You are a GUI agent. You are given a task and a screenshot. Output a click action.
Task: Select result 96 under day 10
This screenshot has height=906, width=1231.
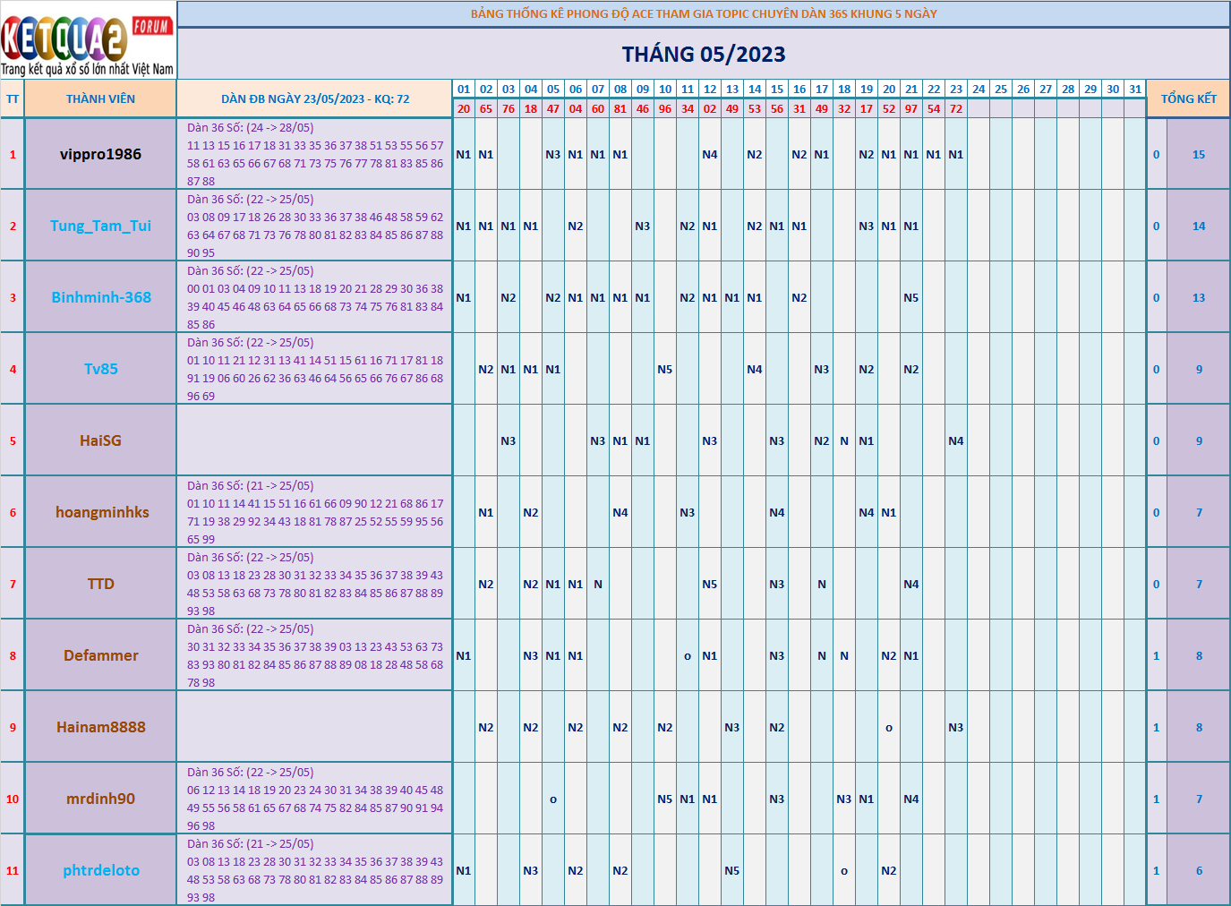pyautogui.click(x=665, y=108)
